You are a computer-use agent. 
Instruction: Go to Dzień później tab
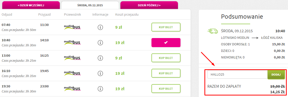(x=149, y=5)
